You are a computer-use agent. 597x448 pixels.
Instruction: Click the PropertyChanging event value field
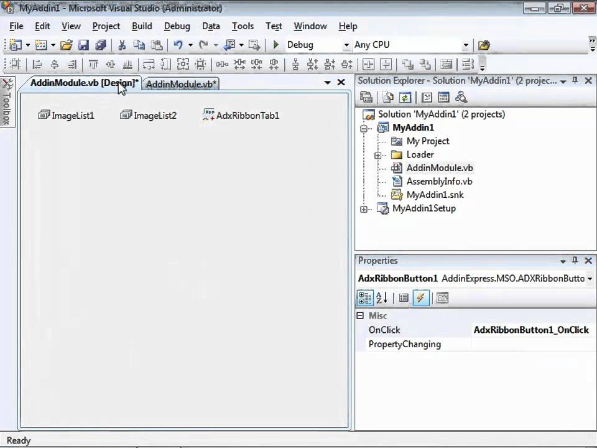pos(533,344)
